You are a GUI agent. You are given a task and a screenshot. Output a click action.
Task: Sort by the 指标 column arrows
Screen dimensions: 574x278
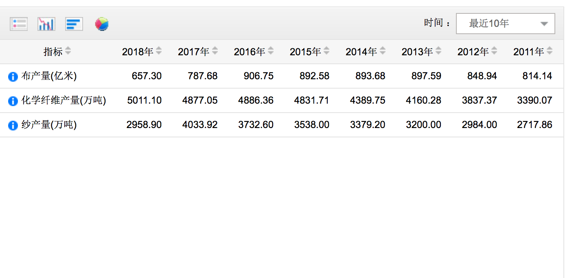[x=68, y=51]
